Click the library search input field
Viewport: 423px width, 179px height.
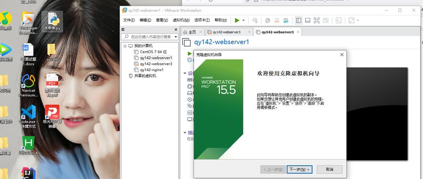150,37
